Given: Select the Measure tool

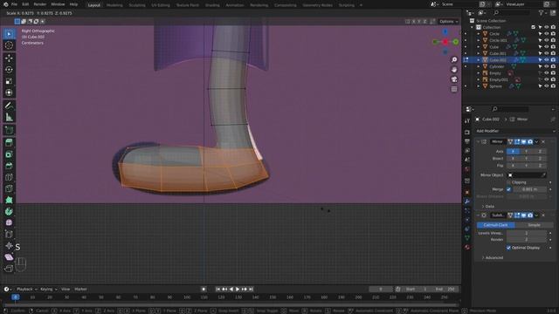Looking at the screenshot, I should point(9,117).
